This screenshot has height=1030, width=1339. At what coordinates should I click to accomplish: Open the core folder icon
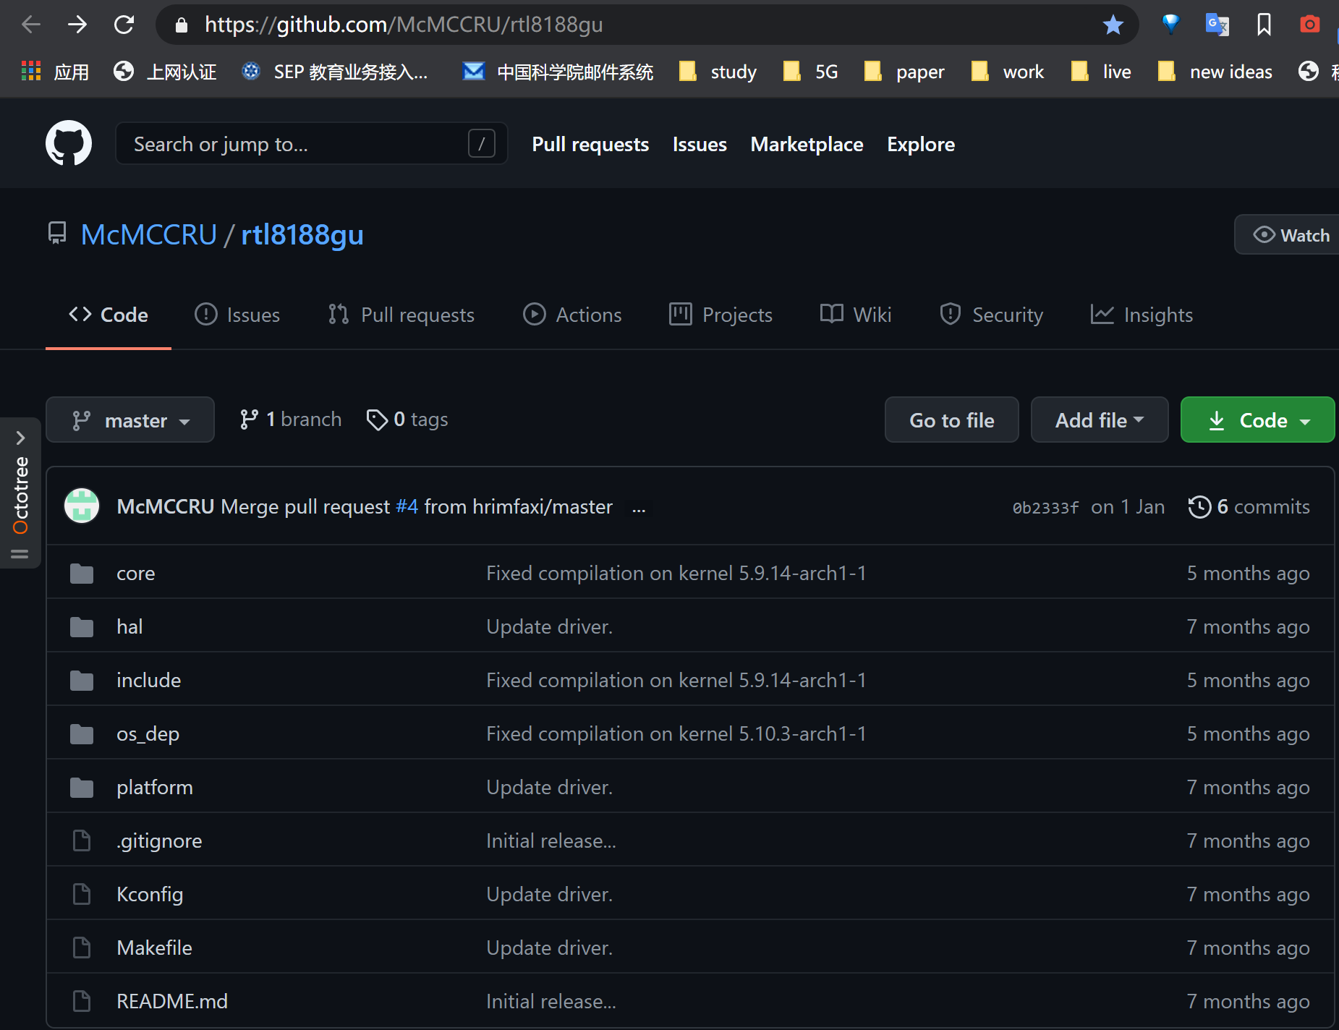click(81, 572)
